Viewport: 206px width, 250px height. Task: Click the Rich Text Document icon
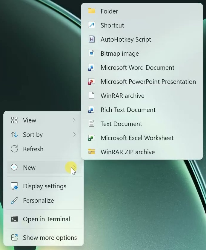(91, 110)
